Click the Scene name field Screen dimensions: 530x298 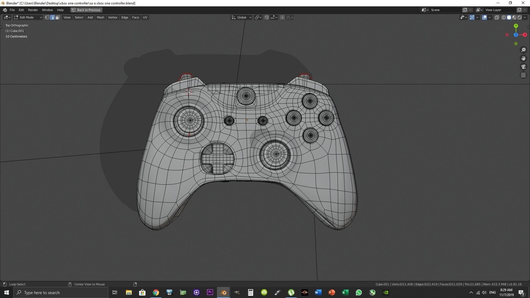pyautogui.click(x=445, y=10)
